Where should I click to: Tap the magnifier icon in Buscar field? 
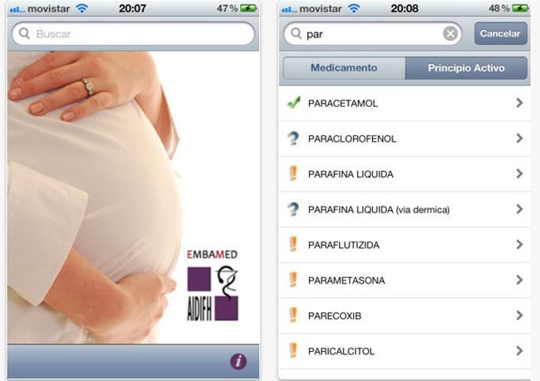(24, 33)
